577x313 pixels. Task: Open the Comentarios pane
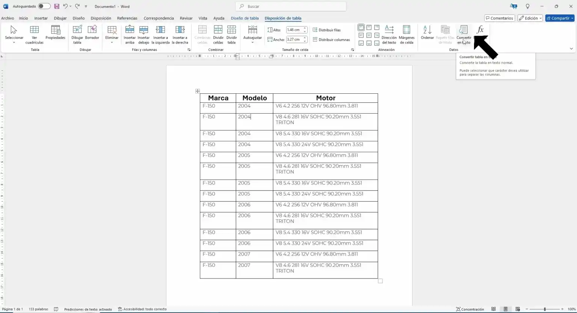pos(499,18)
